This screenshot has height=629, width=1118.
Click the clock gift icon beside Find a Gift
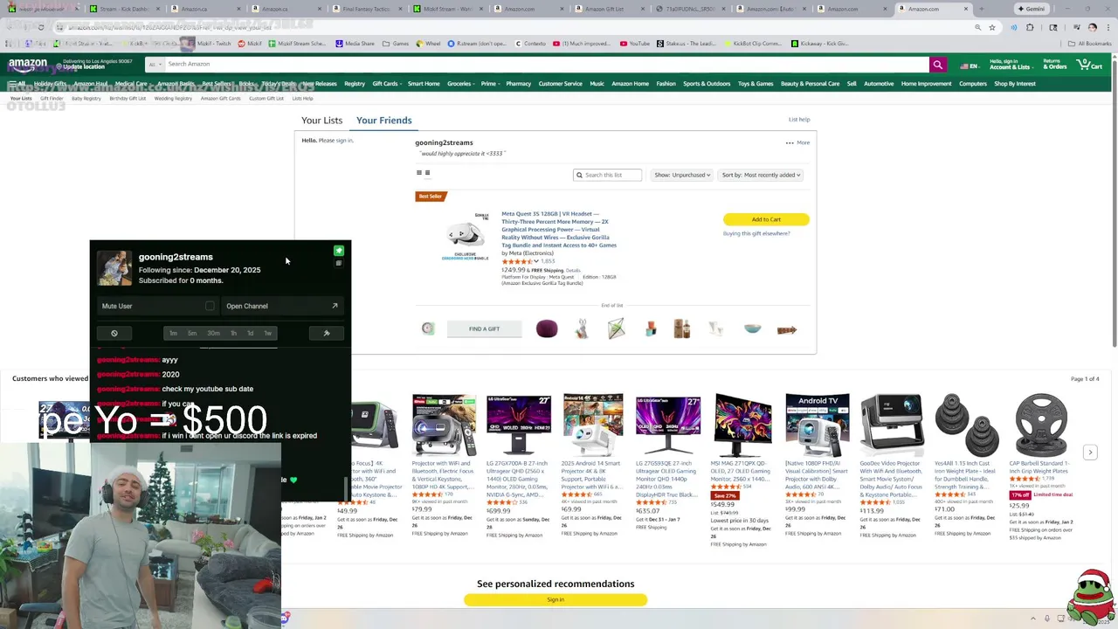(428, 328)
